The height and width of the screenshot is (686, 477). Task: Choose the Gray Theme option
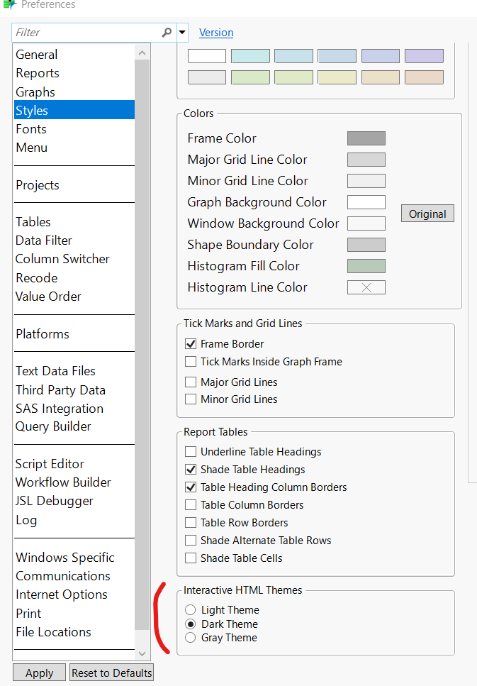pyautogui.click(x=190, y=637)
